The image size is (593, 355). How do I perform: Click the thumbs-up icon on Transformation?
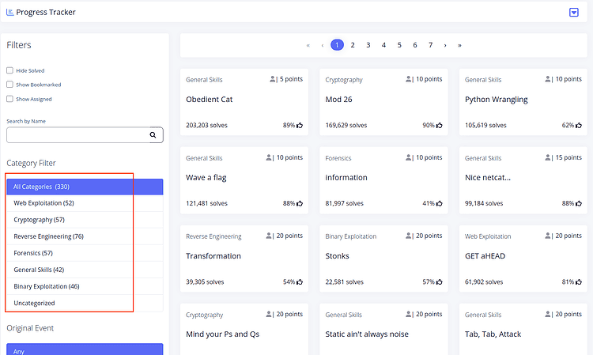pos(300,281)
